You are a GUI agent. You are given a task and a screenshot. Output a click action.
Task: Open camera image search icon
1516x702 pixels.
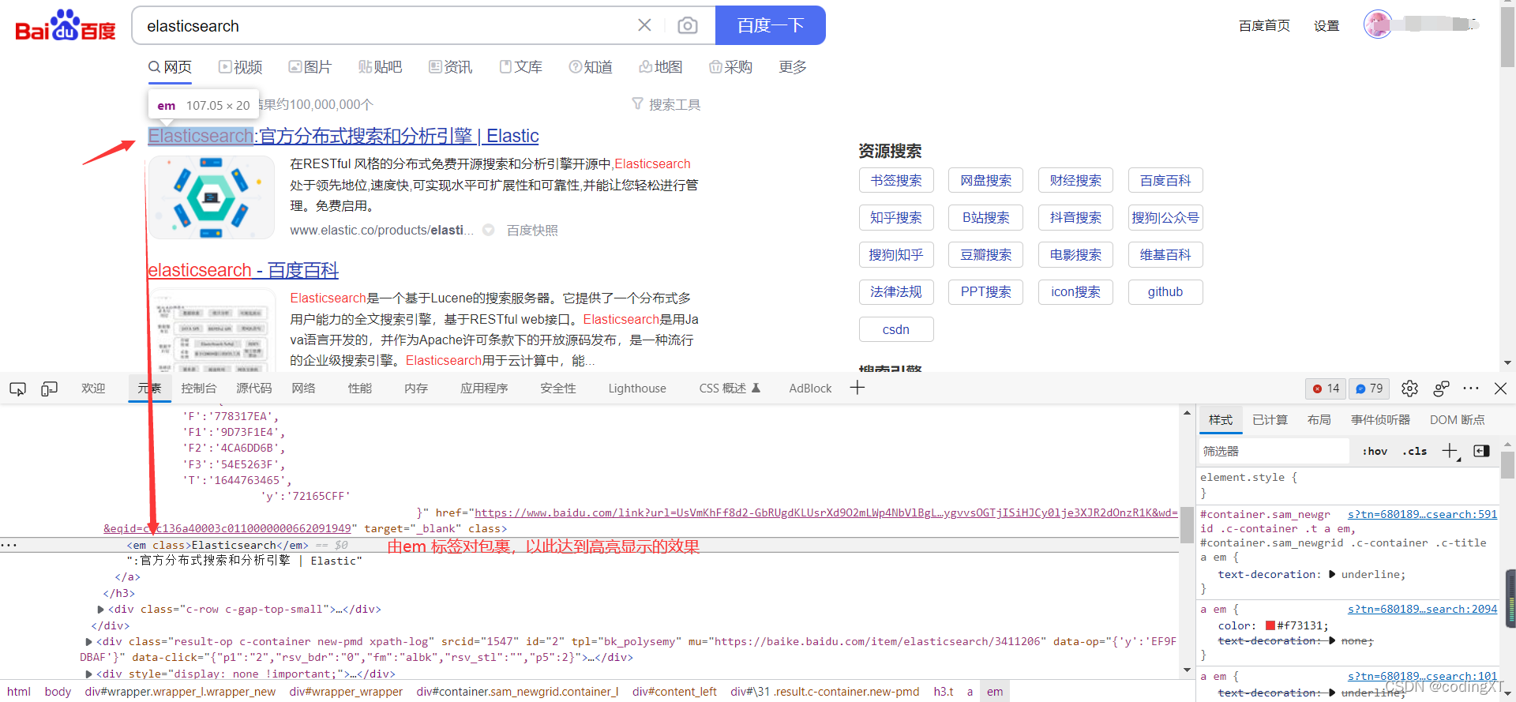point(688,25)
